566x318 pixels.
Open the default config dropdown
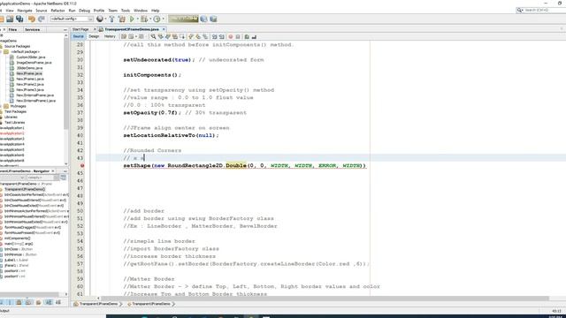(72, 19)
